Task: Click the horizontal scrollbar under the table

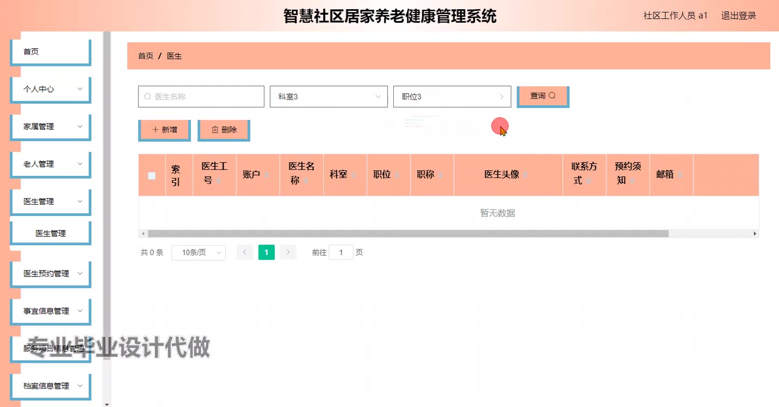Action: (x=408, y=234)
